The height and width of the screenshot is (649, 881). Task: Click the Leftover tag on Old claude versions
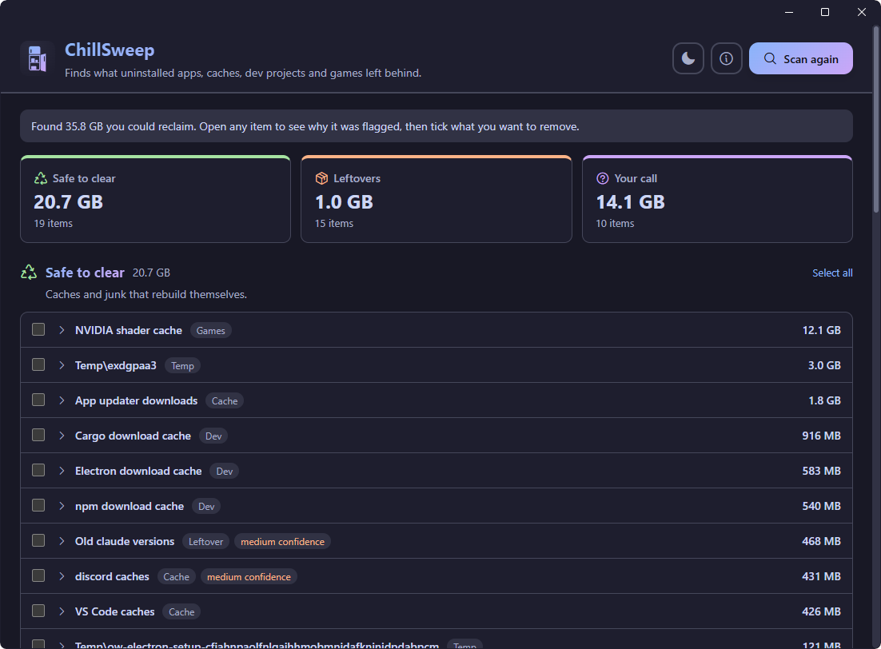205,541
